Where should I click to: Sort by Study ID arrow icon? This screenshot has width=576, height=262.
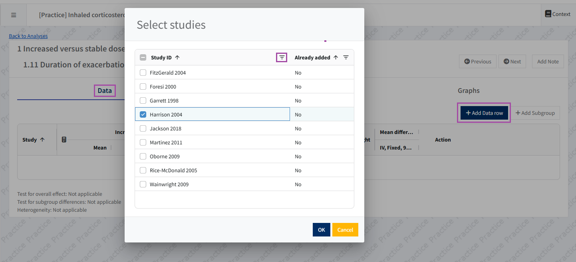(x=177, y=57)
